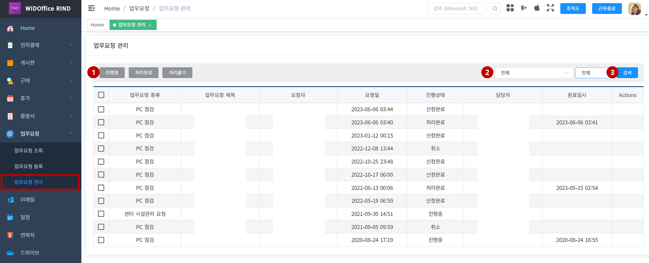This screenshot has height=263, width=649.
Task: Open the Windows app download icon
Action: tap(510, 8)
